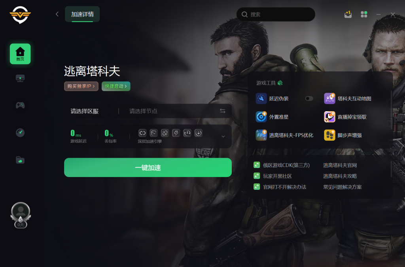Open the cloud folder sidebar icon
Screen dimensions: 405x267
click(x=20, y=160)
